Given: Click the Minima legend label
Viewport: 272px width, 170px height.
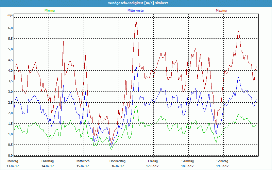Looking at the screenshot, I should click(50, 11).
